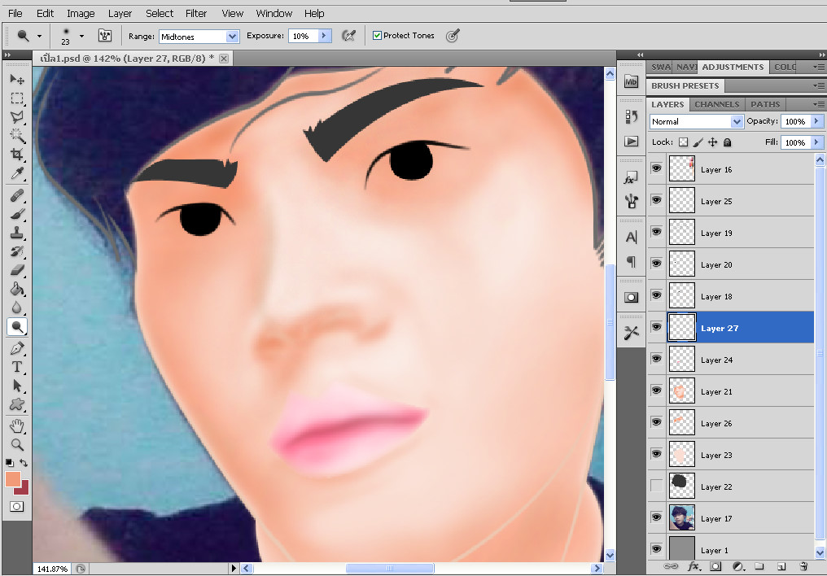
Task: Switch to the Paths tab
Action: 765,104
